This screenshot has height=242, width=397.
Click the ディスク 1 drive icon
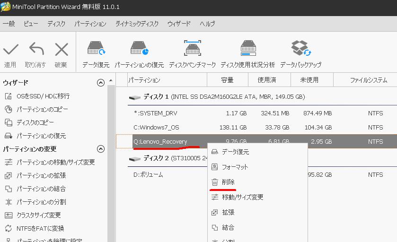click(135, 97)
